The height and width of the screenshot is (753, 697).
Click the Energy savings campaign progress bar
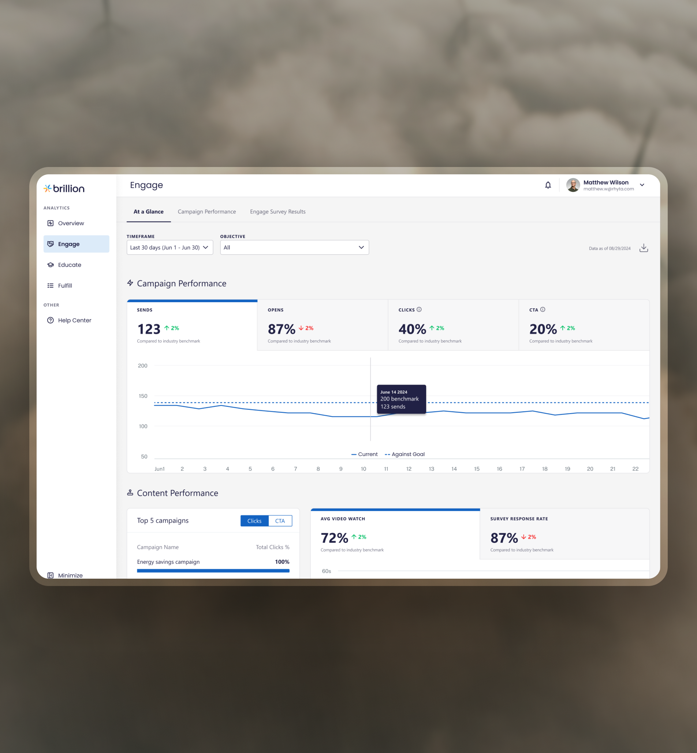point(213,571)
